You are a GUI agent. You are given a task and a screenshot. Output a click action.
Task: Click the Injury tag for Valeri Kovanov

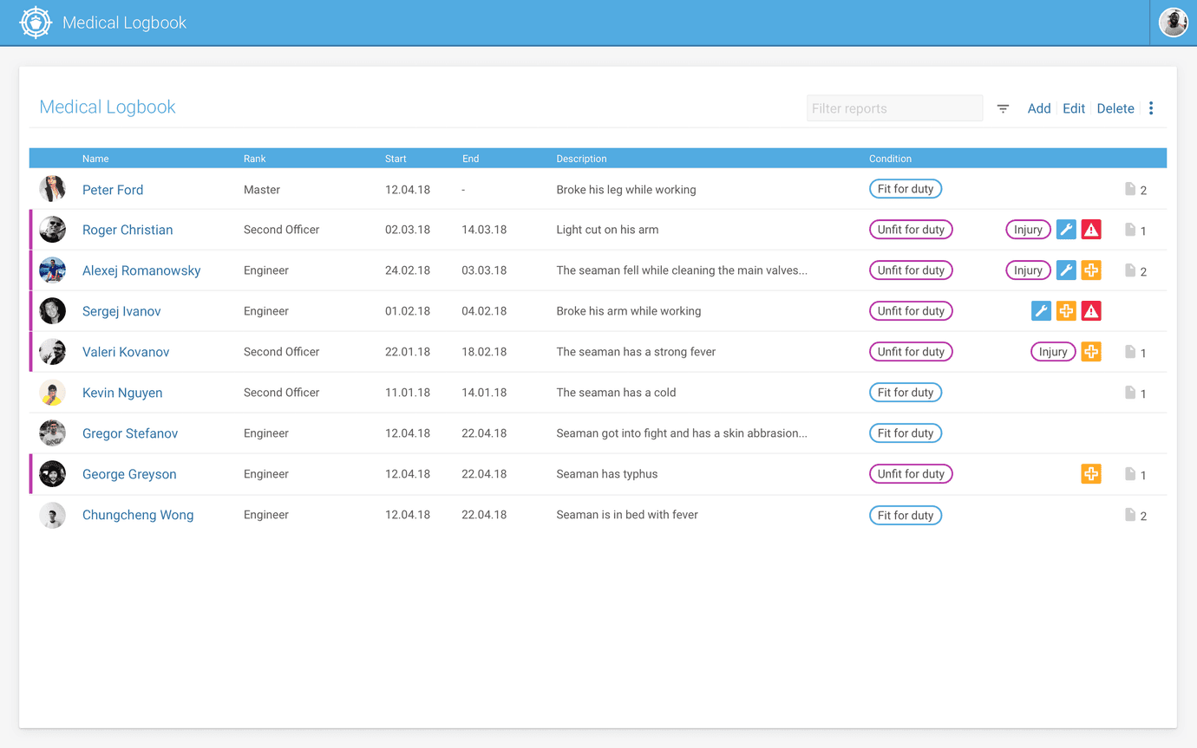(1052, 352)
